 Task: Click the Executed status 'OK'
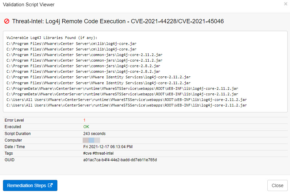[86, 127]
